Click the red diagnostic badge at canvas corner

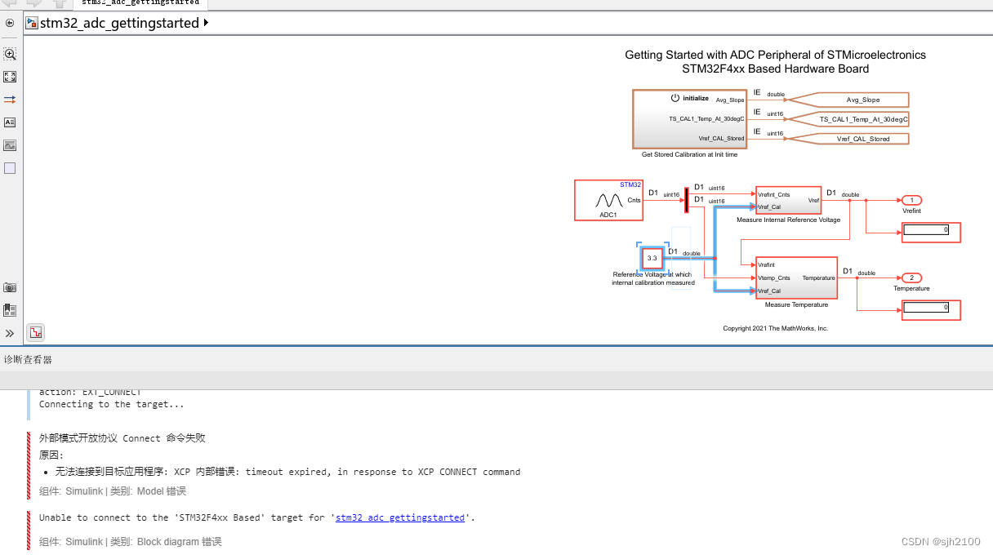(35, 332)
